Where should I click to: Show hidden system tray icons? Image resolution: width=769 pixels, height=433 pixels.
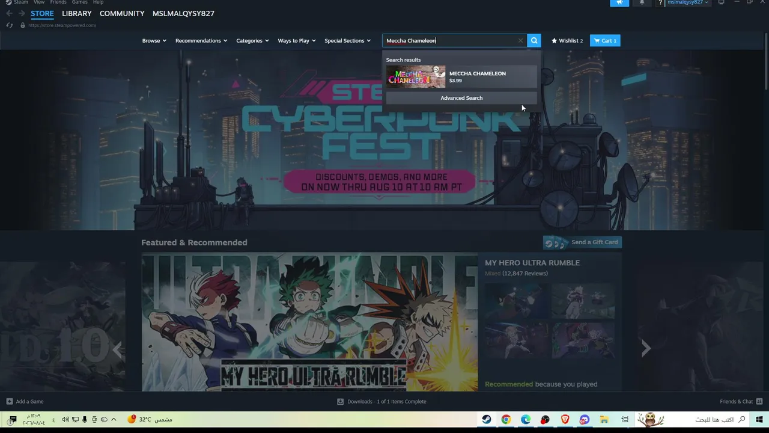point(114,419)
